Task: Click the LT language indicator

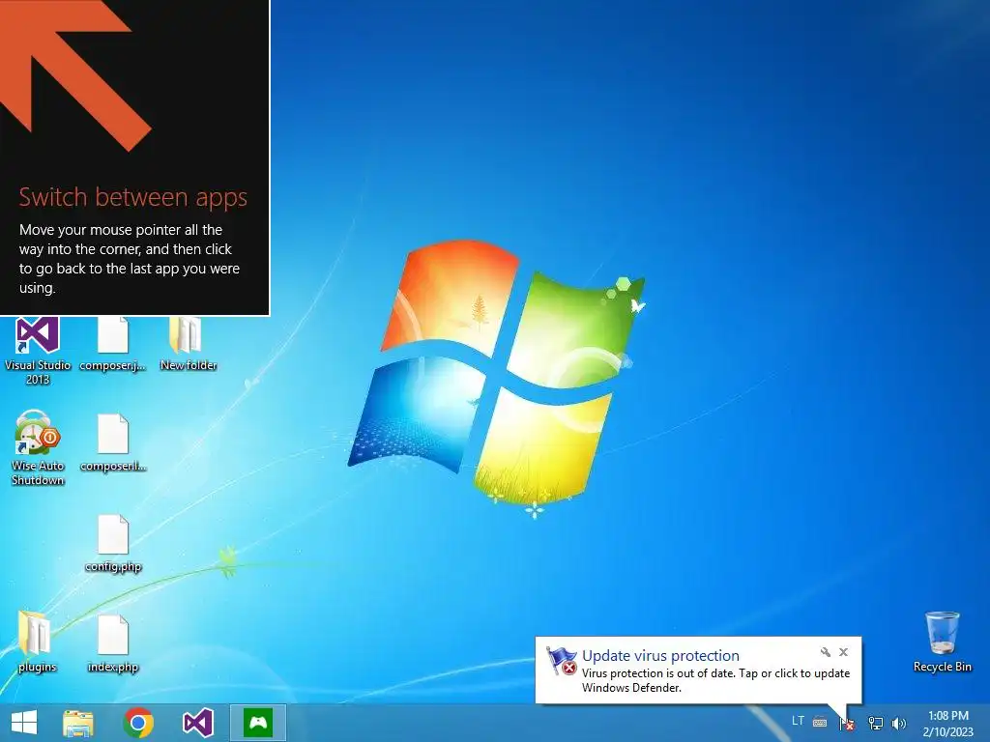Action: click(798, 721)
